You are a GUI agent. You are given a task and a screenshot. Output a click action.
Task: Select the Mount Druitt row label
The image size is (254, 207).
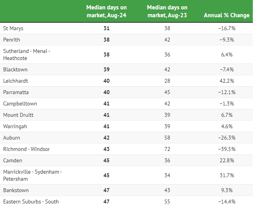(x=18, y=115)
